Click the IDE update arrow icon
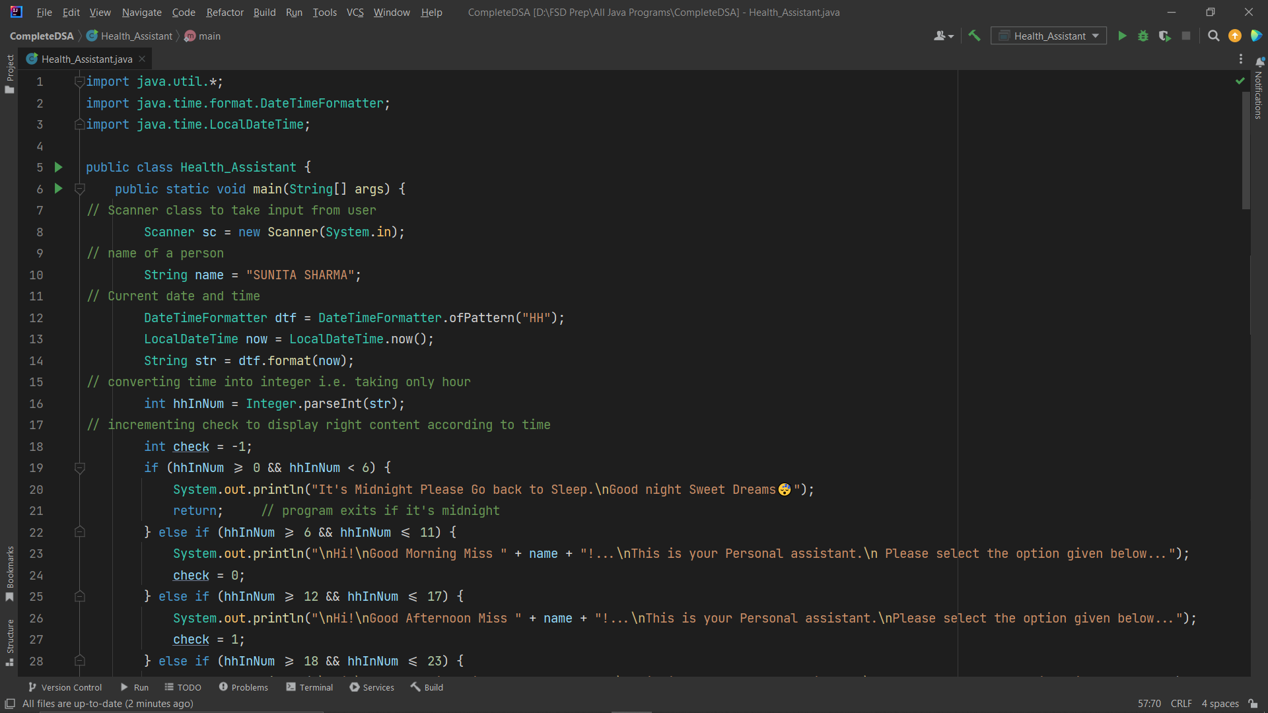Image resolution: width=1268 pixels, height=713 pixels. [1234, 36]
